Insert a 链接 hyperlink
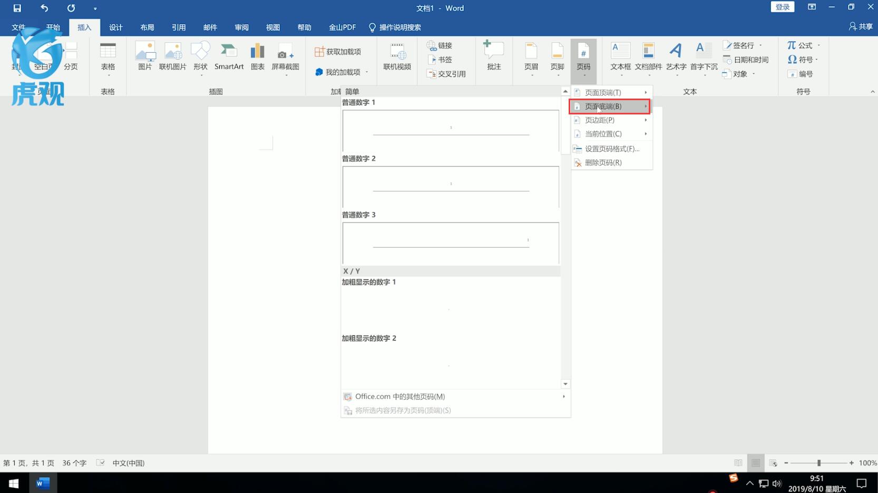This screenshot has height=493, width=878. [440, 45]
